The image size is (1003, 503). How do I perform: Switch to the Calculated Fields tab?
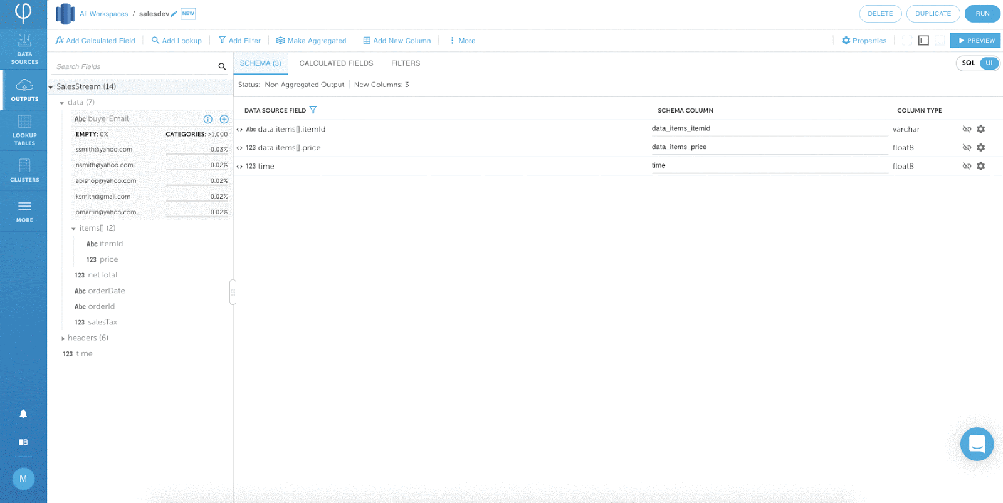point(336,63)
